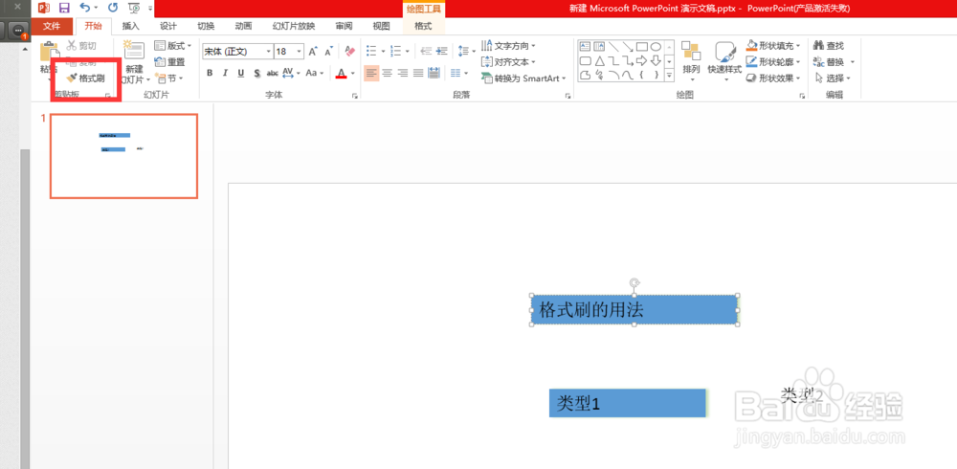
Task: Click the New Slide (新建幻灯片) icon
Action: [134, 51]
